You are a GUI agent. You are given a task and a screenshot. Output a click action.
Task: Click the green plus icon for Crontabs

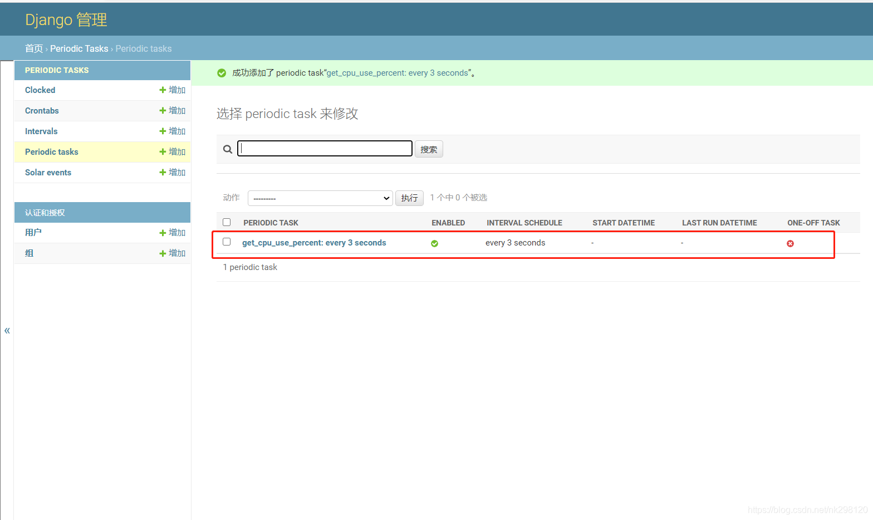pyautogui.click(x=163, y=111)
